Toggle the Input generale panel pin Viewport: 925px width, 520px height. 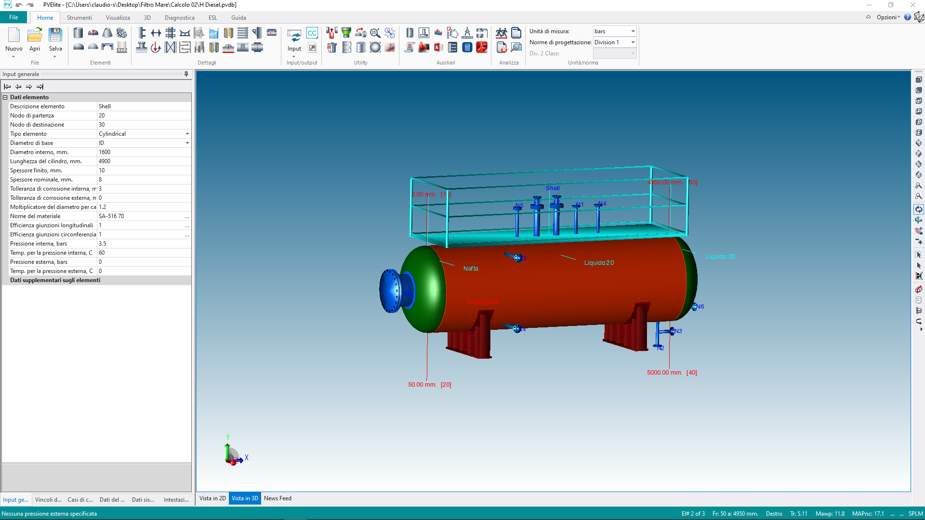[x=186, y=74]
